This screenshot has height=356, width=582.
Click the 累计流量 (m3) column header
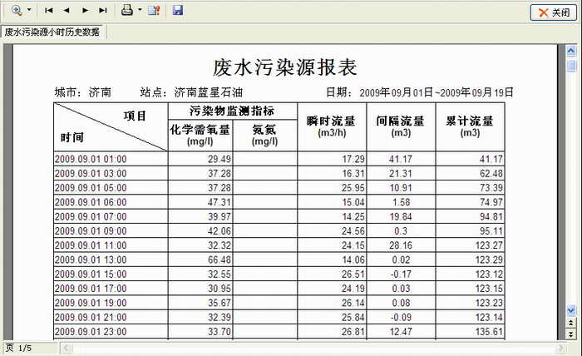click(470, 126)
